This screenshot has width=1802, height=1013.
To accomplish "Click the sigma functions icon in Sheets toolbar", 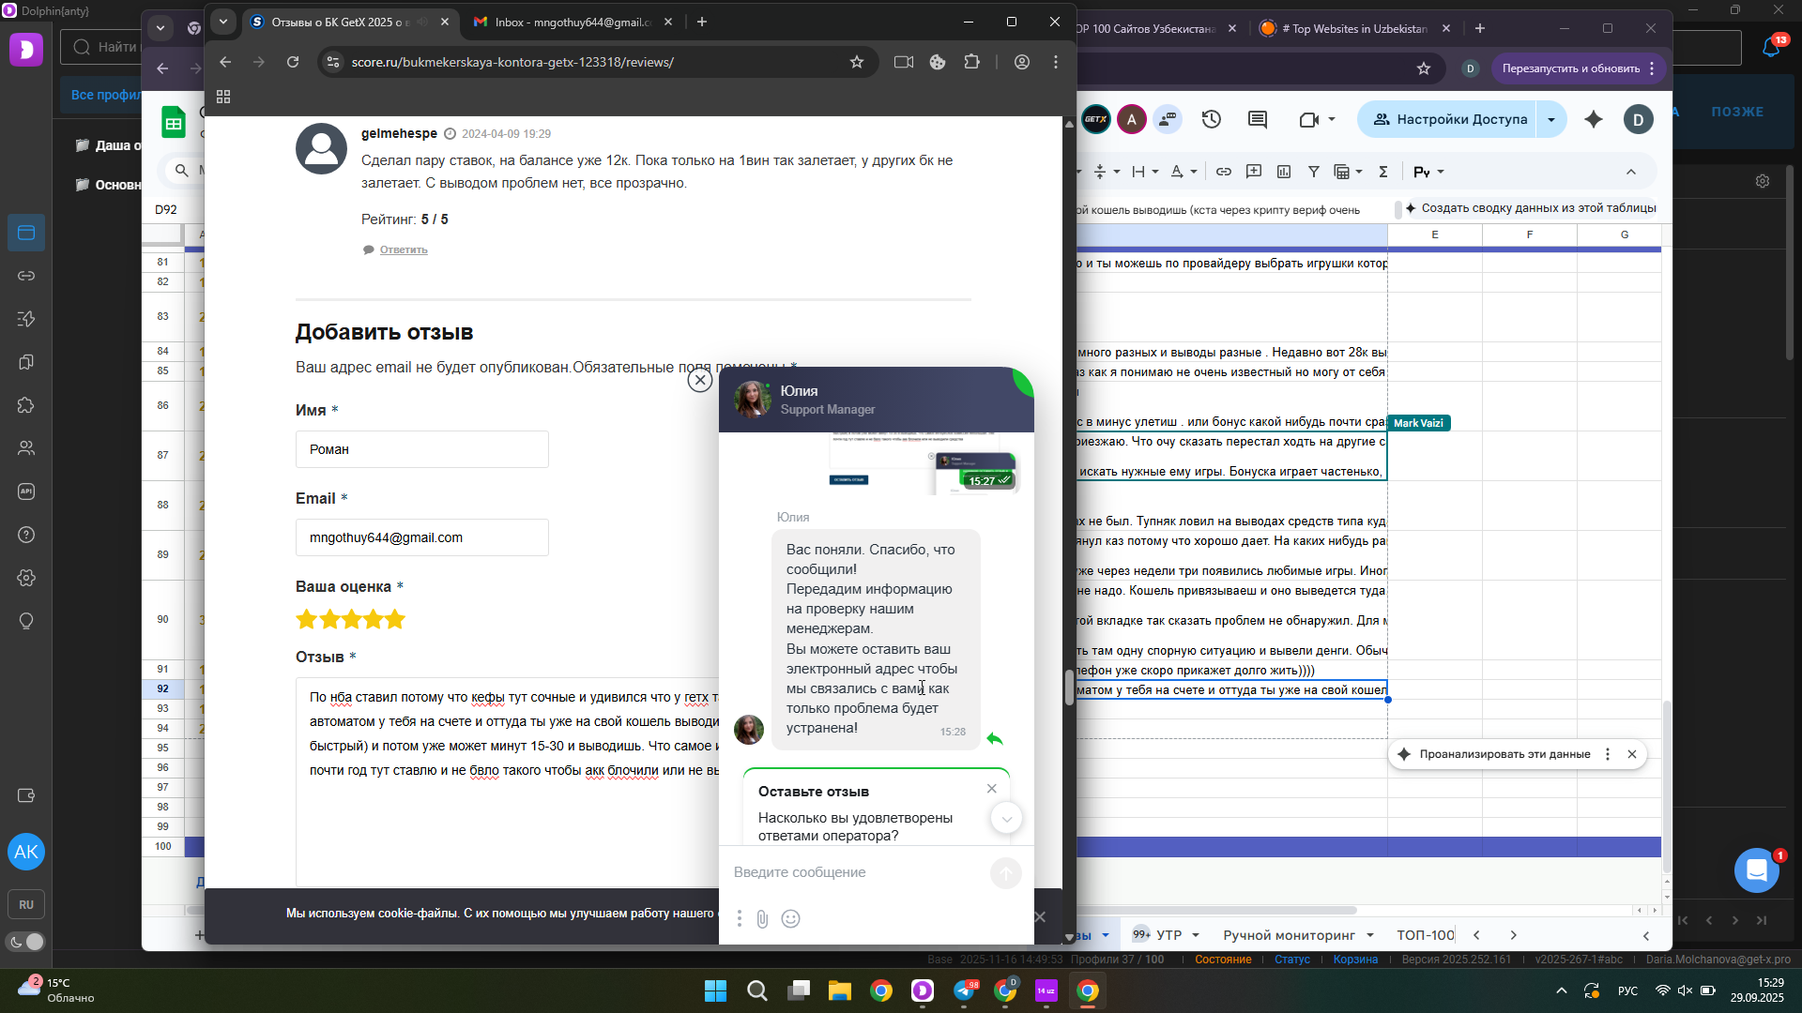I will click(1383, 172).
